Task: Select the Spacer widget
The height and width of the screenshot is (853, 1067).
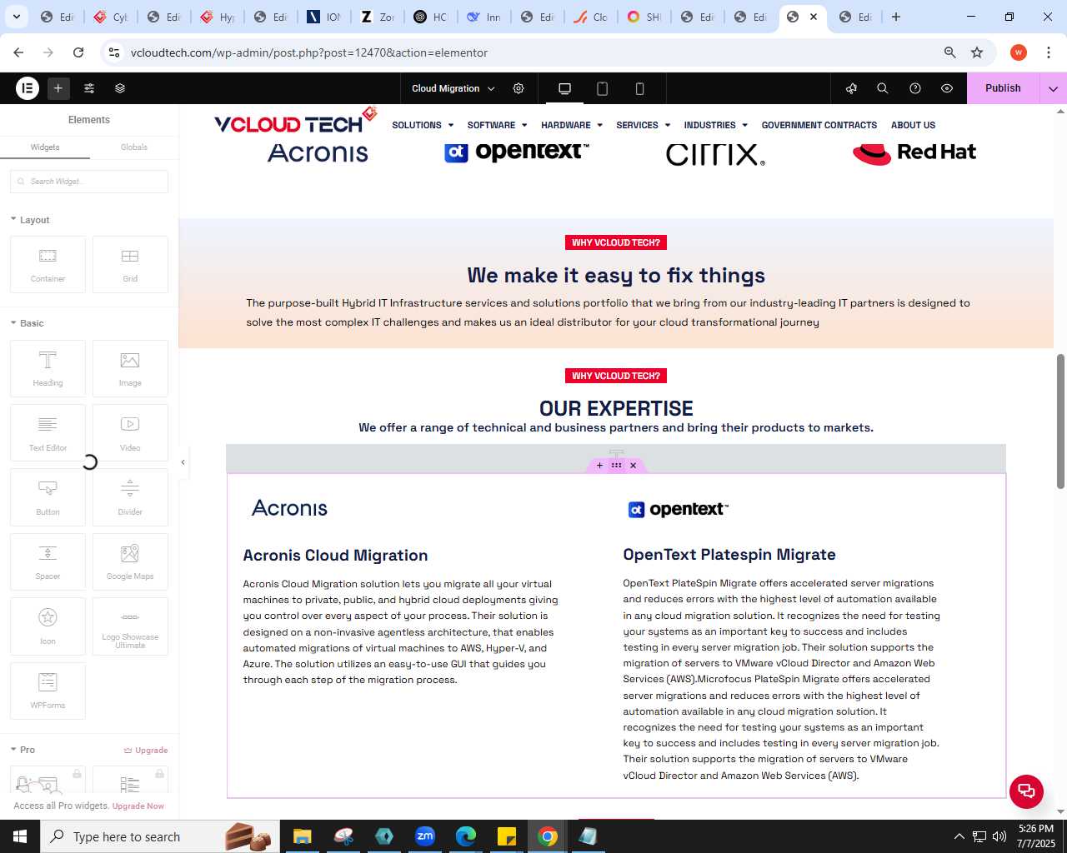Action: click(x=48, y=561)
